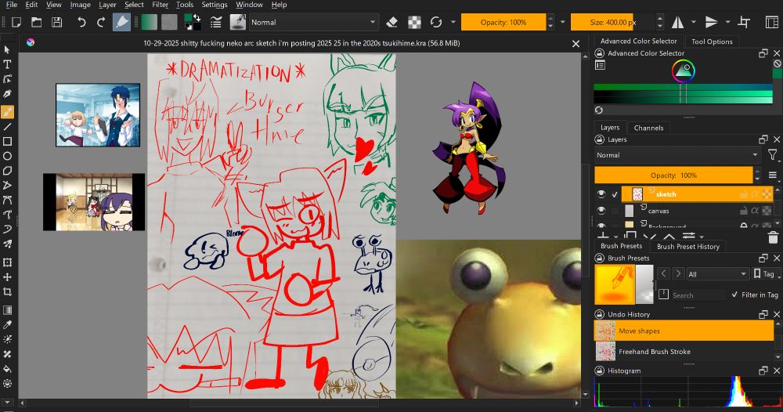
Task: Toggle lock on the canvas layer
Action: point(744,211)
